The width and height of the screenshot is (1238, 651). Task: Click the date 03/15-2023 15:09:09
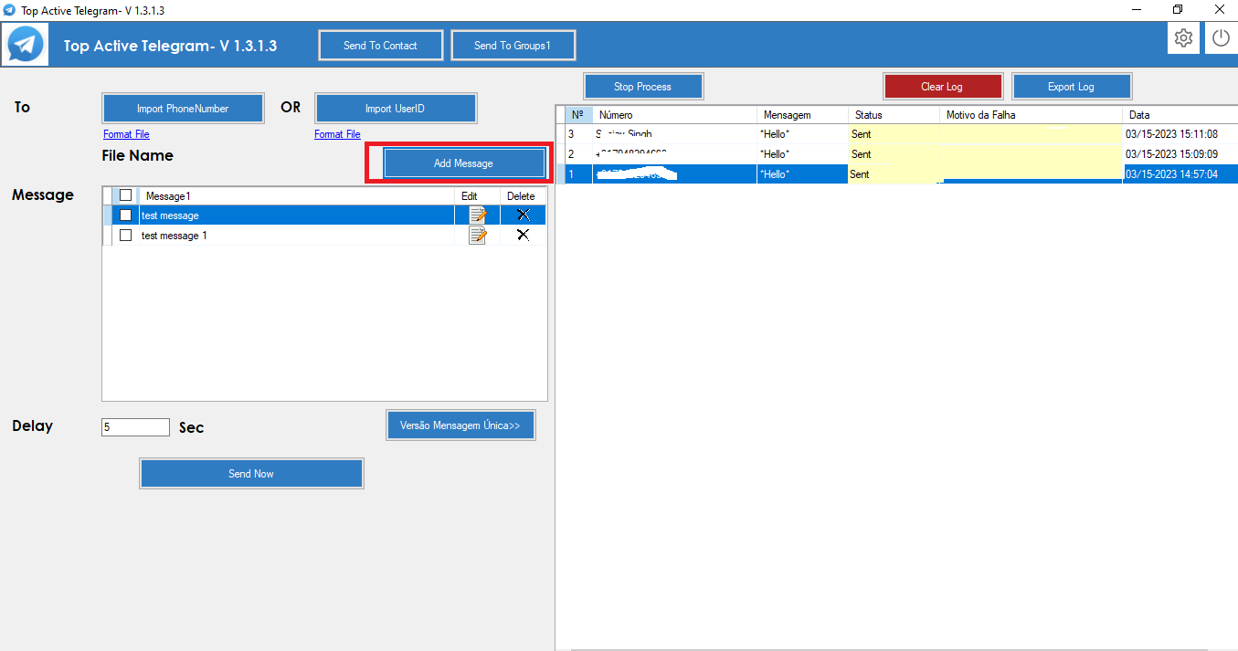click(x=1171, y=154)
